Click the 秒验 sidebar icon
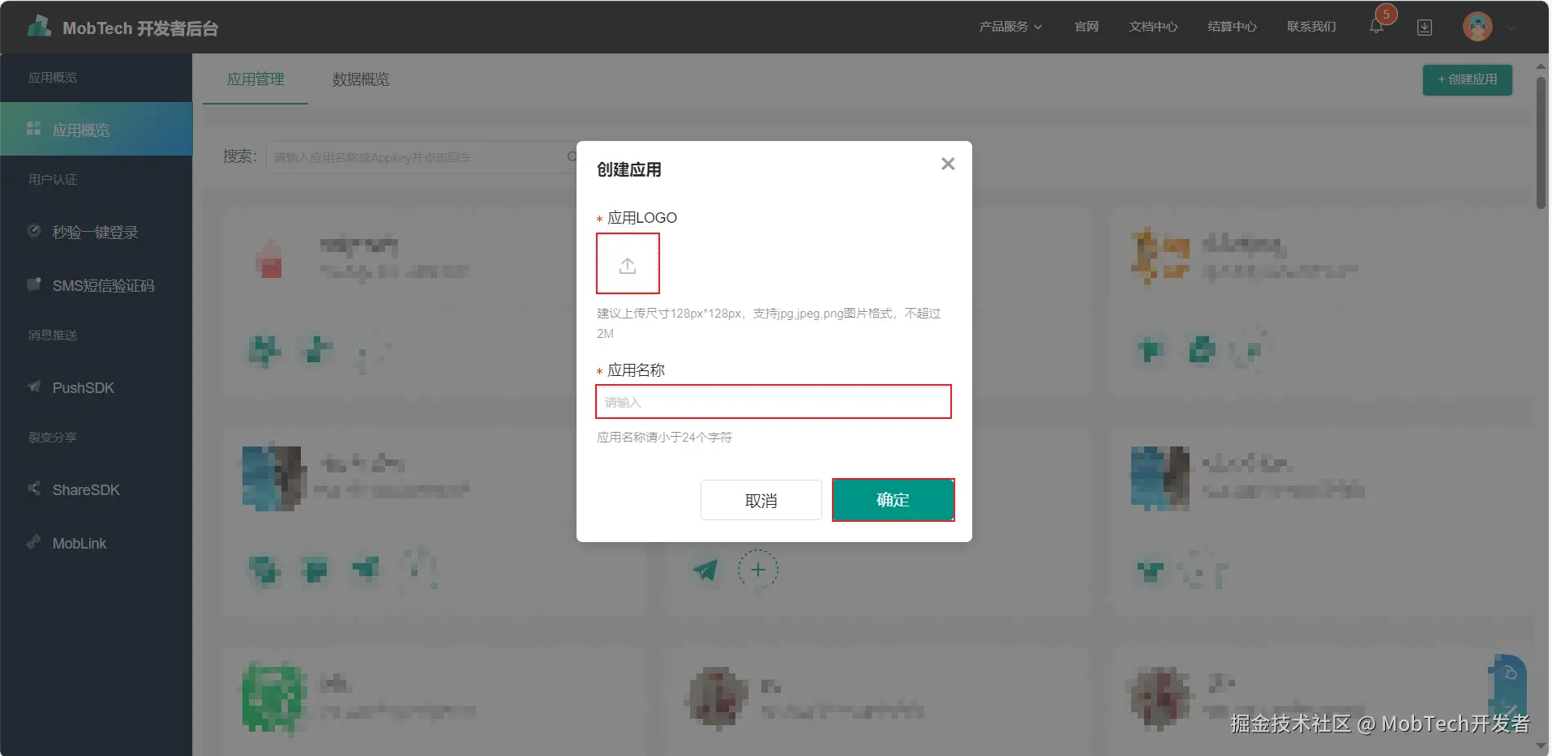The width and height of the screenshot is (1552, 756). tap(34, 231)
